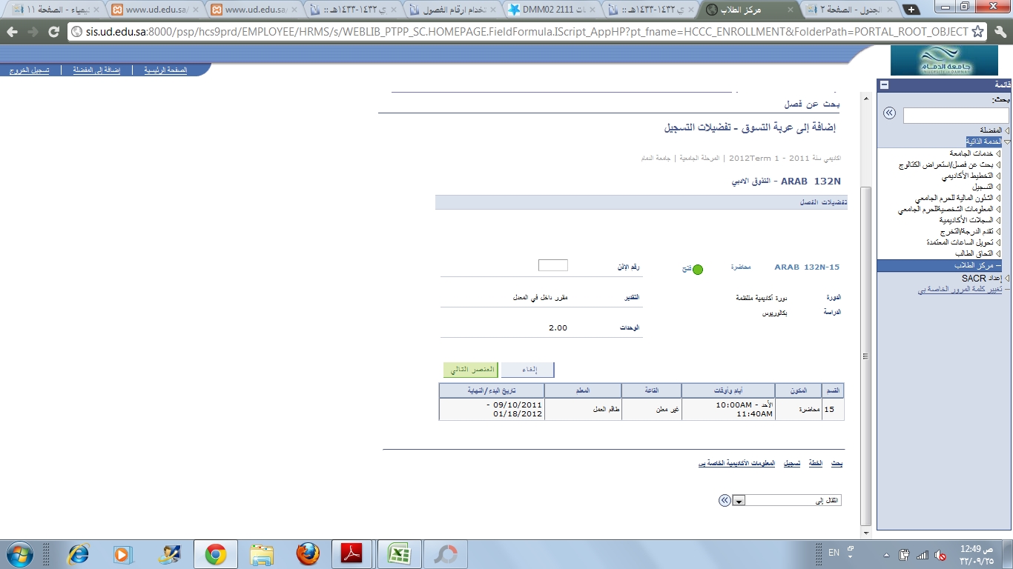Viewport: 1013px width, 569px height.
Task: Click the رقم الإذن input field
Action: tap(552, 265)
